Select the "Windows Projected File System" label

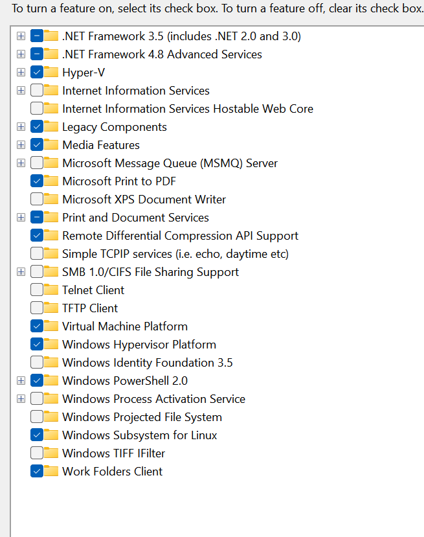point(142,417)
